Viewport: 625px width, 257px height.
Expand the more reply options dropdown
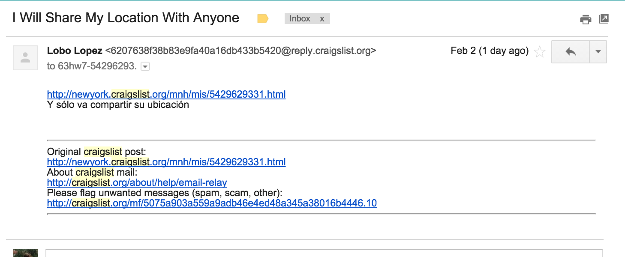598,52
